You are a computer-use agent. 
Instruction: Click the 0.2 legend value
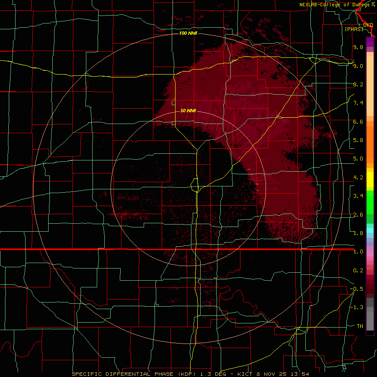[x=358, y=271]
